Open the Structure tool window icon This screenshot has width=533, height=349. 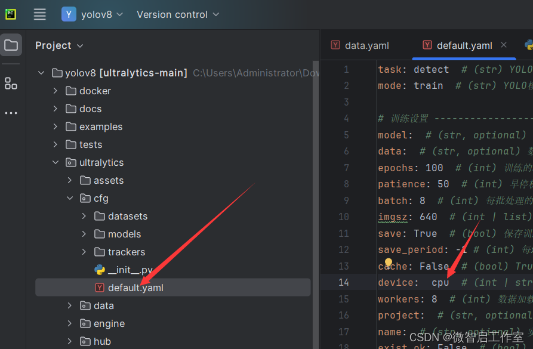(x=11, y=84)
